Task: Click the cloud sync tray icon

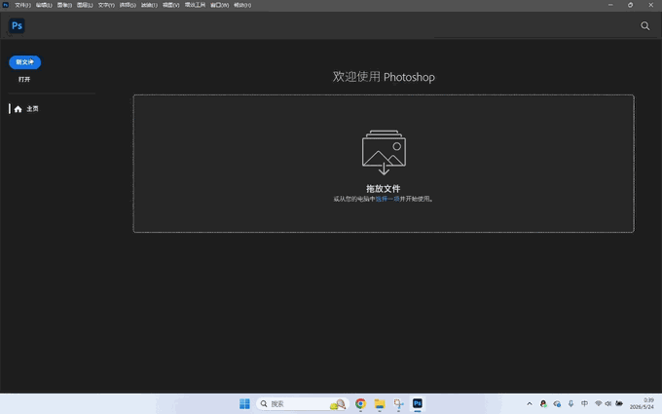Action: (557, 404)
